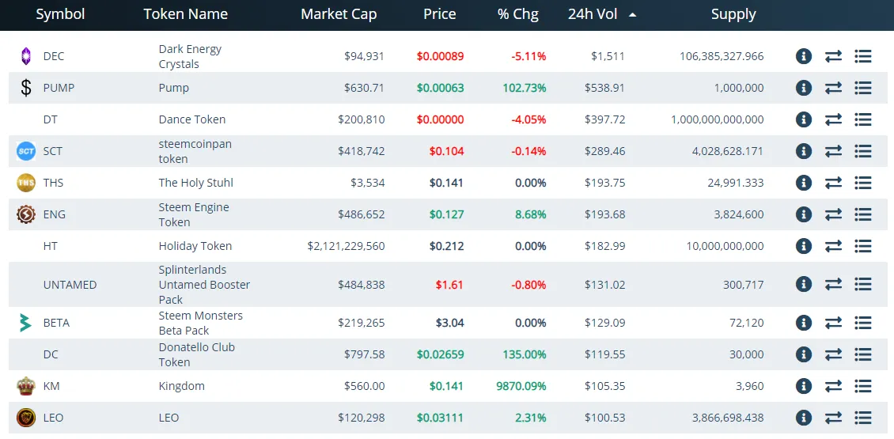This screenshot has width=894, height=439.
Task: Click the Dark Energy Crystals token name
Action: 190,56
